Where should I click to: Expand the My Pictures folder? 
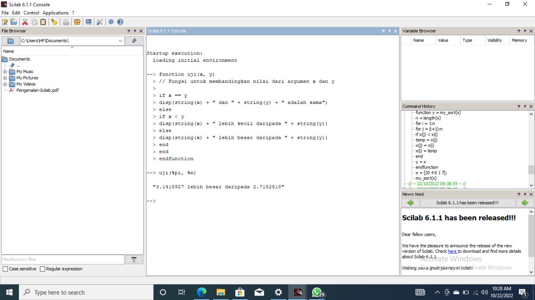5,78
